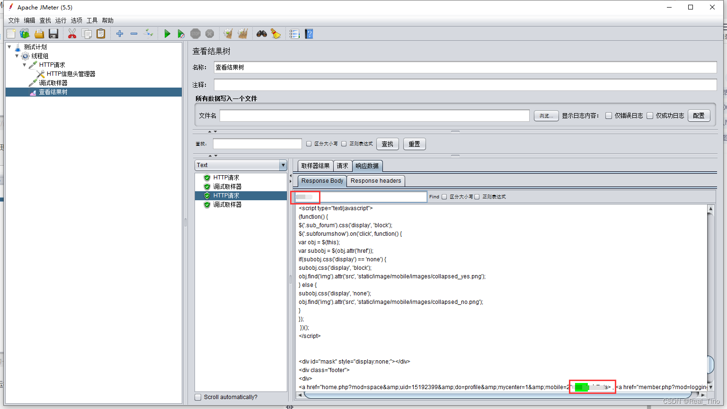Click Start no pauses icon
The image size is (727, 409).
coord(181,34)
